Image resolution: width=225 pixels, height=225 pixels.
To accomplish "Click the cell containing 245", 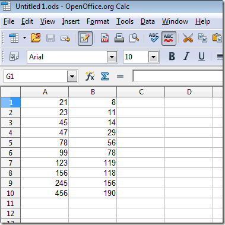I will 45,183.
